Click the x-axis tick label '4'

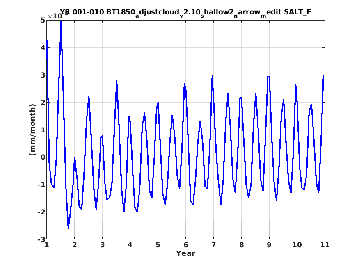[x=130, y=245]
